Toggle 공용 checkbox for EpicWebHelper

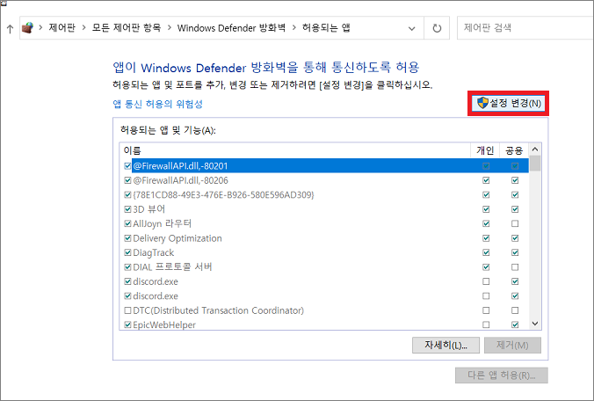pos(515,324)
